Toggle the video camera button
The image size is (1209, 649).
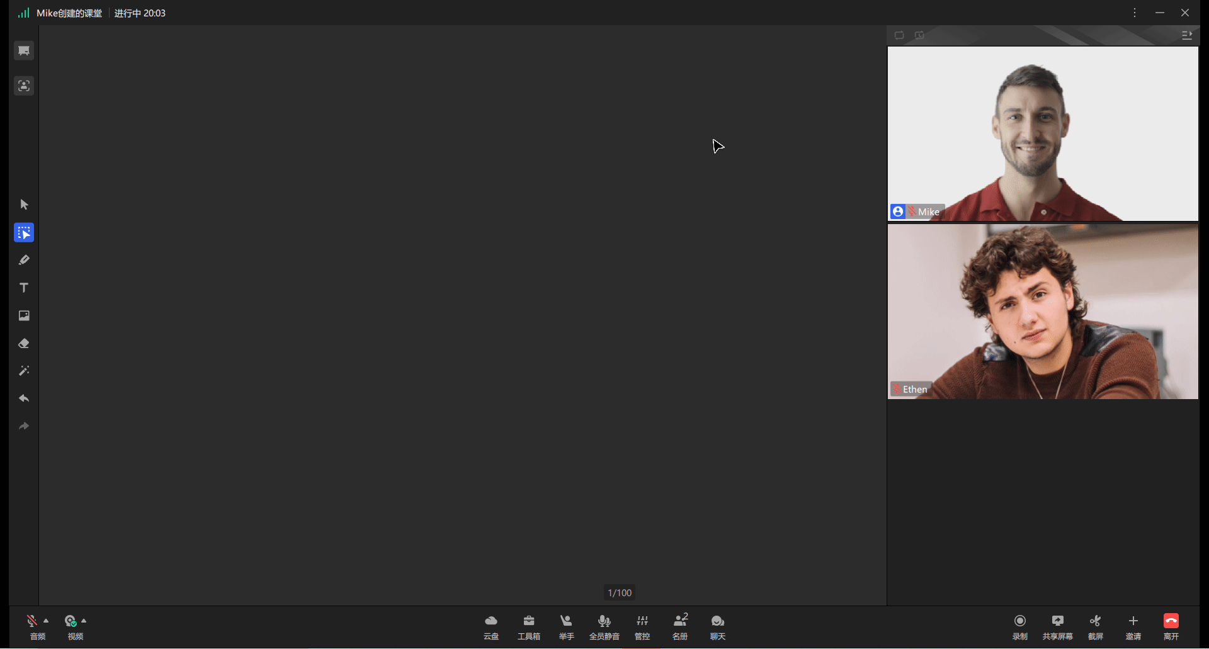(x=71, y=621)
